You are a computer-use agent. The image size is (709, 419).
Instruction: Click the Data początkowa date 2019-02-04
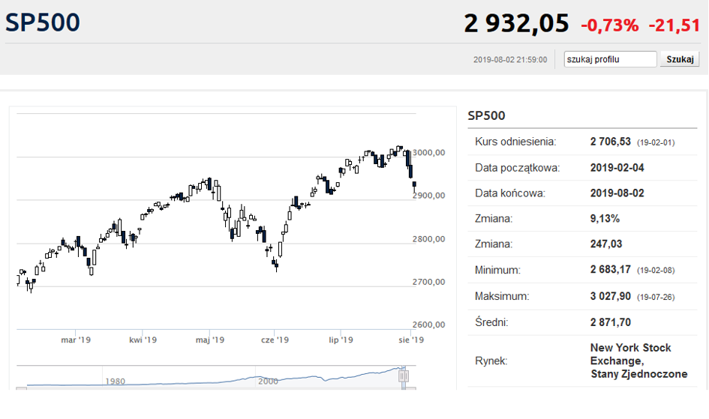[x=617, y=167]
